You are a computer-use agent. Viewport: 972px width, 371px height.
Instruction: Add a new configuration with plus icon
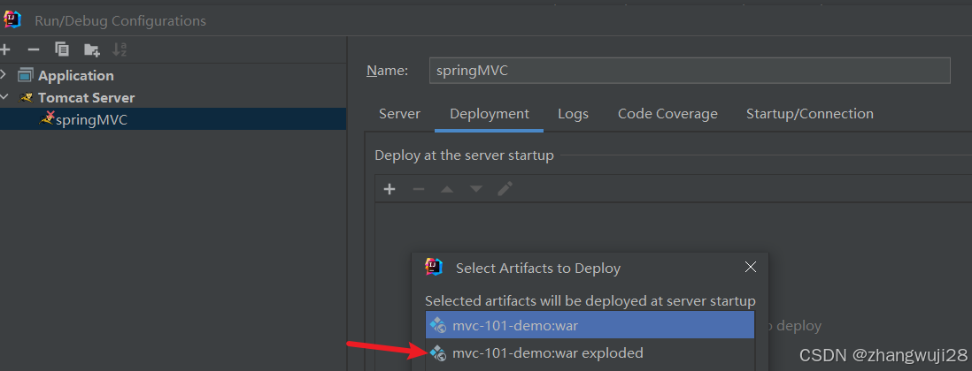click(x=5, y=49)
